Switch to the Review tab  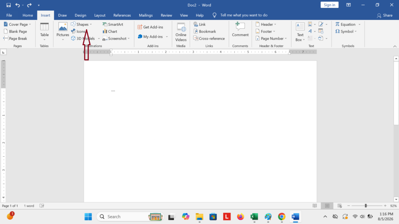(x=166, y=15)
